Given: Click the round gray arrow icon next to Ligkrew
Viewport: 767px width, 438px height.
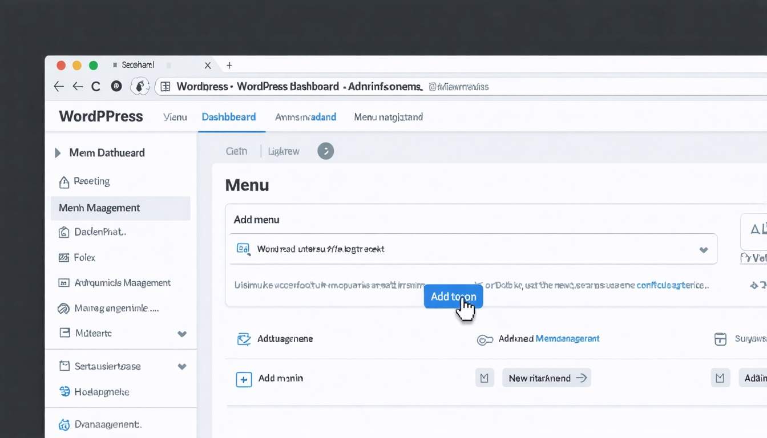Looking at the screenshot, I should 325,151.
